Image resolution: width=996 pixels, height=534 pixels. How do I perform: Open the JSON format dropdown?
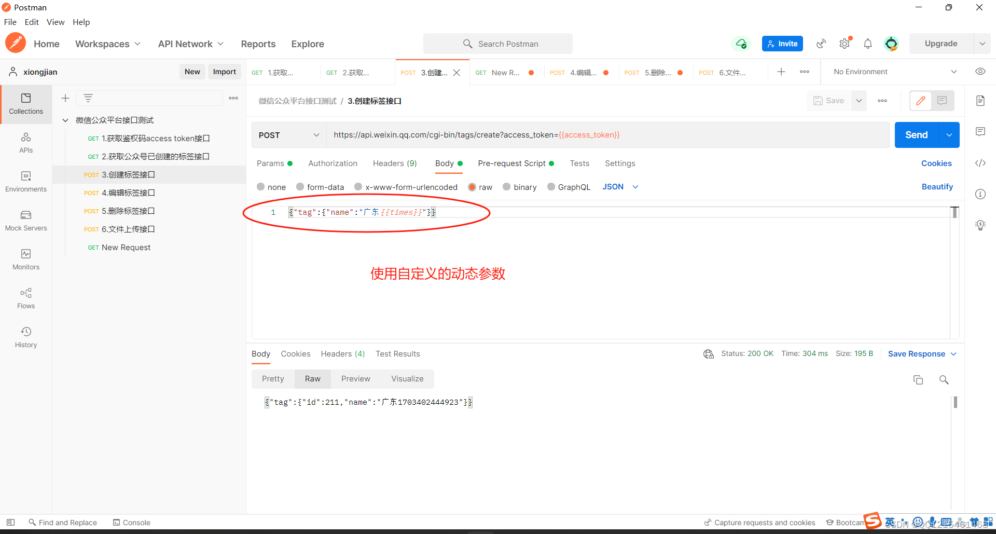(620, 187)
